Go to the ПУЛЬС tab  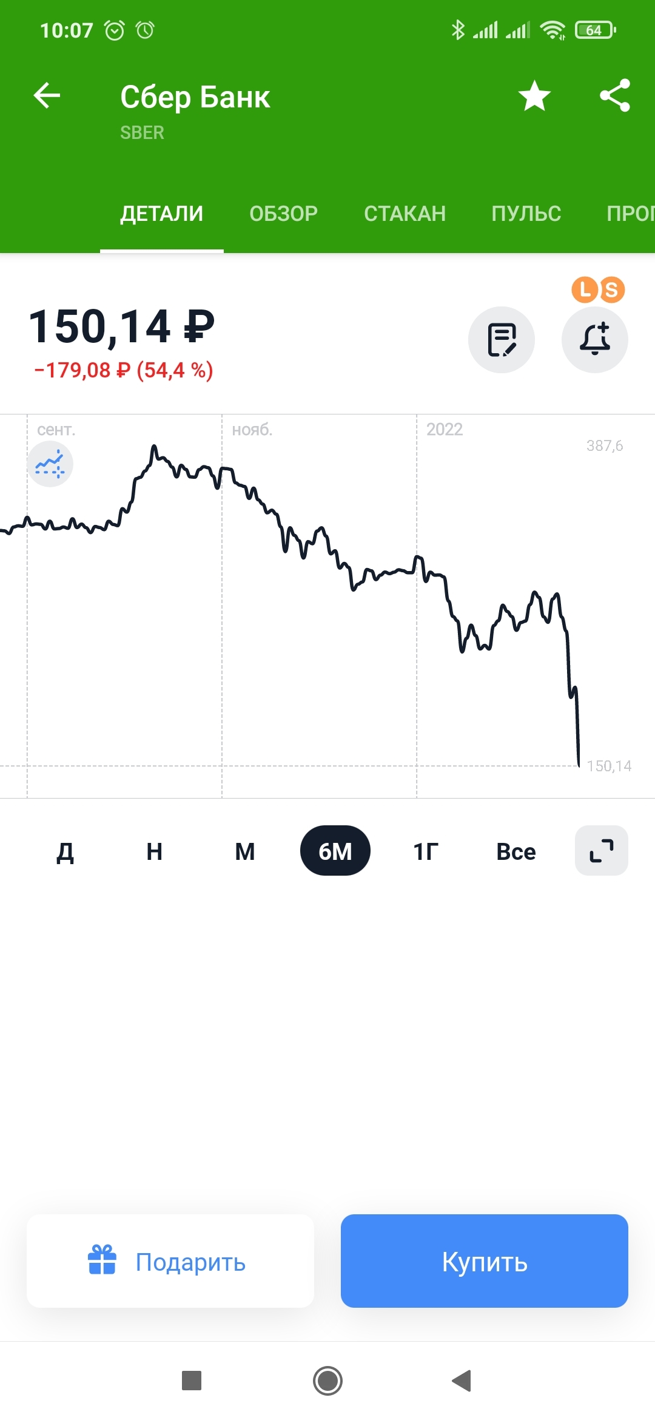coord(526,214)
